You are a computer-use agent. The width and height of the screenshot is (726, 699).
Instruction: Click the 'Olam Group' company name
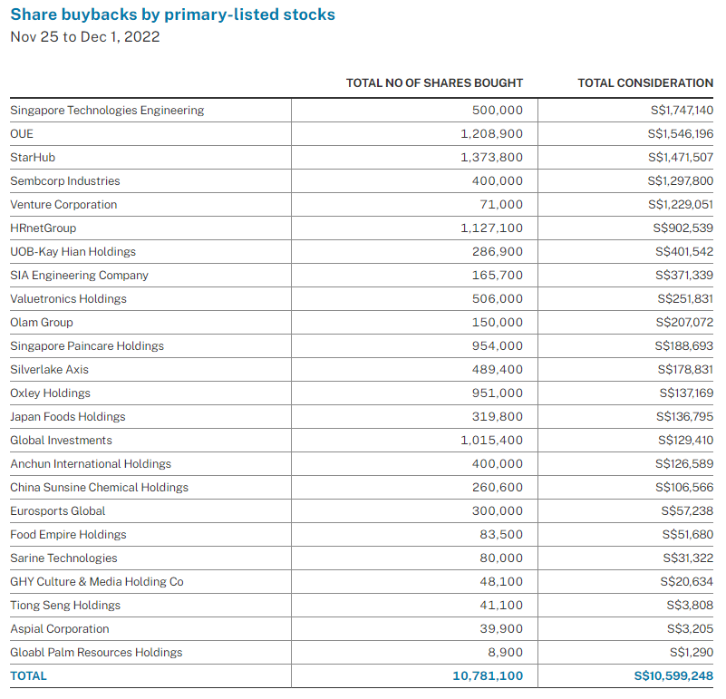[x=42, y=323]
